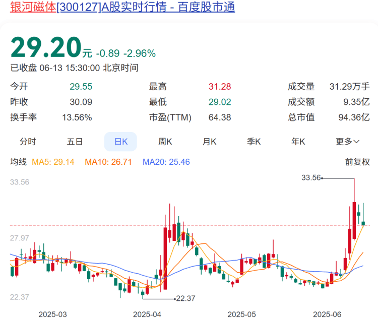Switch to the 周K chart tab
The width and height of the screenshot is (378, 319).
tap(165, 142)
